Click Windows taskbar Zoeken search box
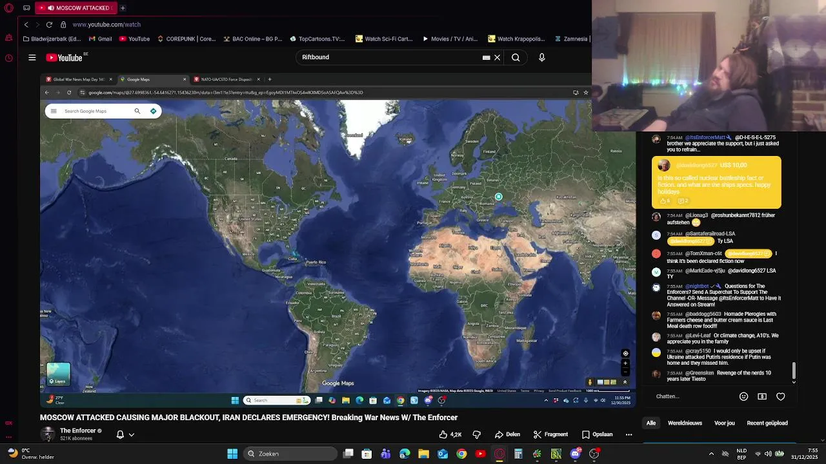 point(290,454)
